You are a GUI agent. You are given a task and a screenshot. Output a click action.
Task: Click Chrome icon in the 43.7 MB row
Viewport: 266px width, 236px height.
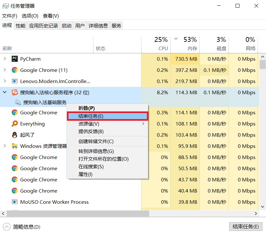click(15, 179)
